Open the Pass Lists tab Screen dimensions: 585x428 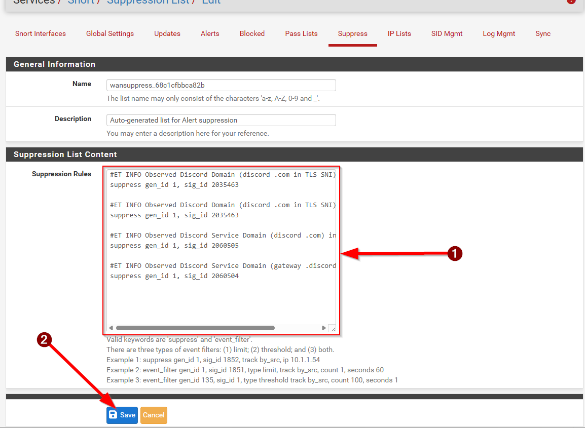point(301,33)
